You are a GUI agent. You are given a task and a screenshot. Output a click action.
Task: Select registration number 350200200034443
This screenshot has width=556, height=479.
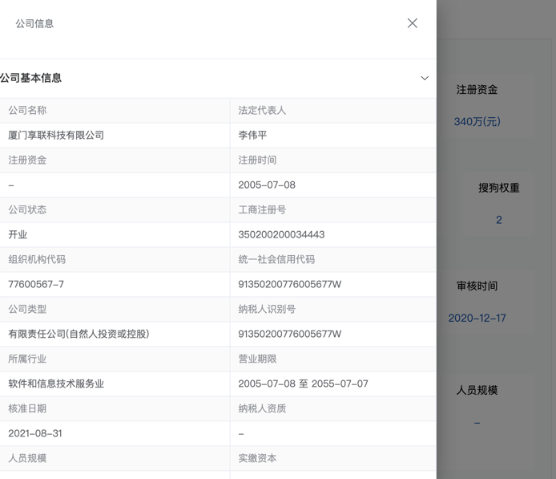(281, 235)
